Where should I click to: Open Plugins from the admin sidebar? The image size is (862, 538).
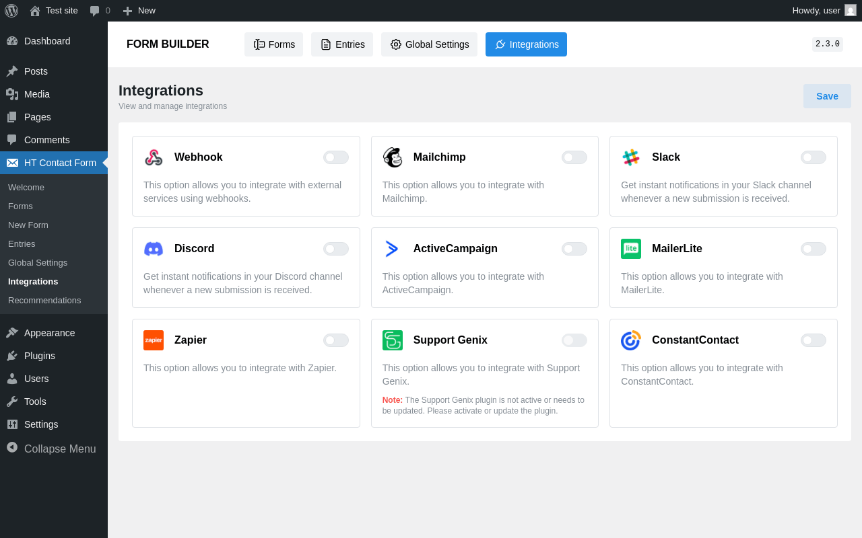(x=40, y=356)
